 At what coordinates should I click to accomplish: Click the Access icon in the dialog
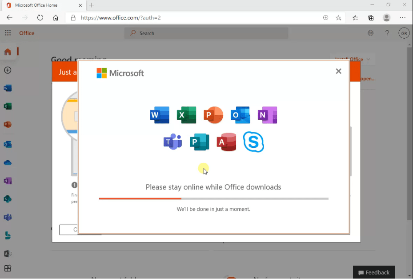pos(227,142)
